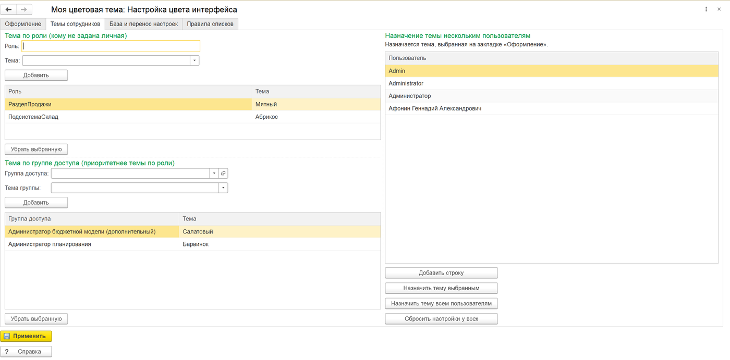Click the open icon beside Группа доступа
Viewport: 730px width, 360px height.
223,173
